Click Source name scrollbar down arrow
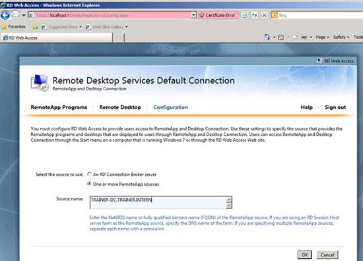 [x=229, y=205]
